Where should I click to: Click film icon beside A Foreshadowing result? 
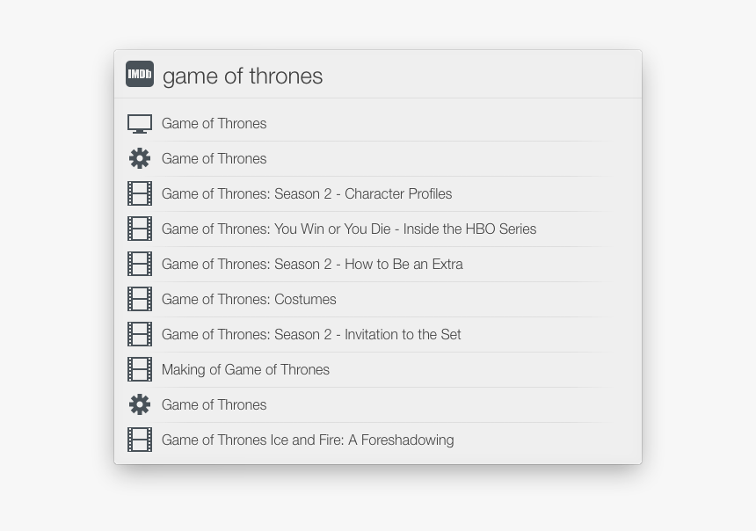[x=140, y=440]
